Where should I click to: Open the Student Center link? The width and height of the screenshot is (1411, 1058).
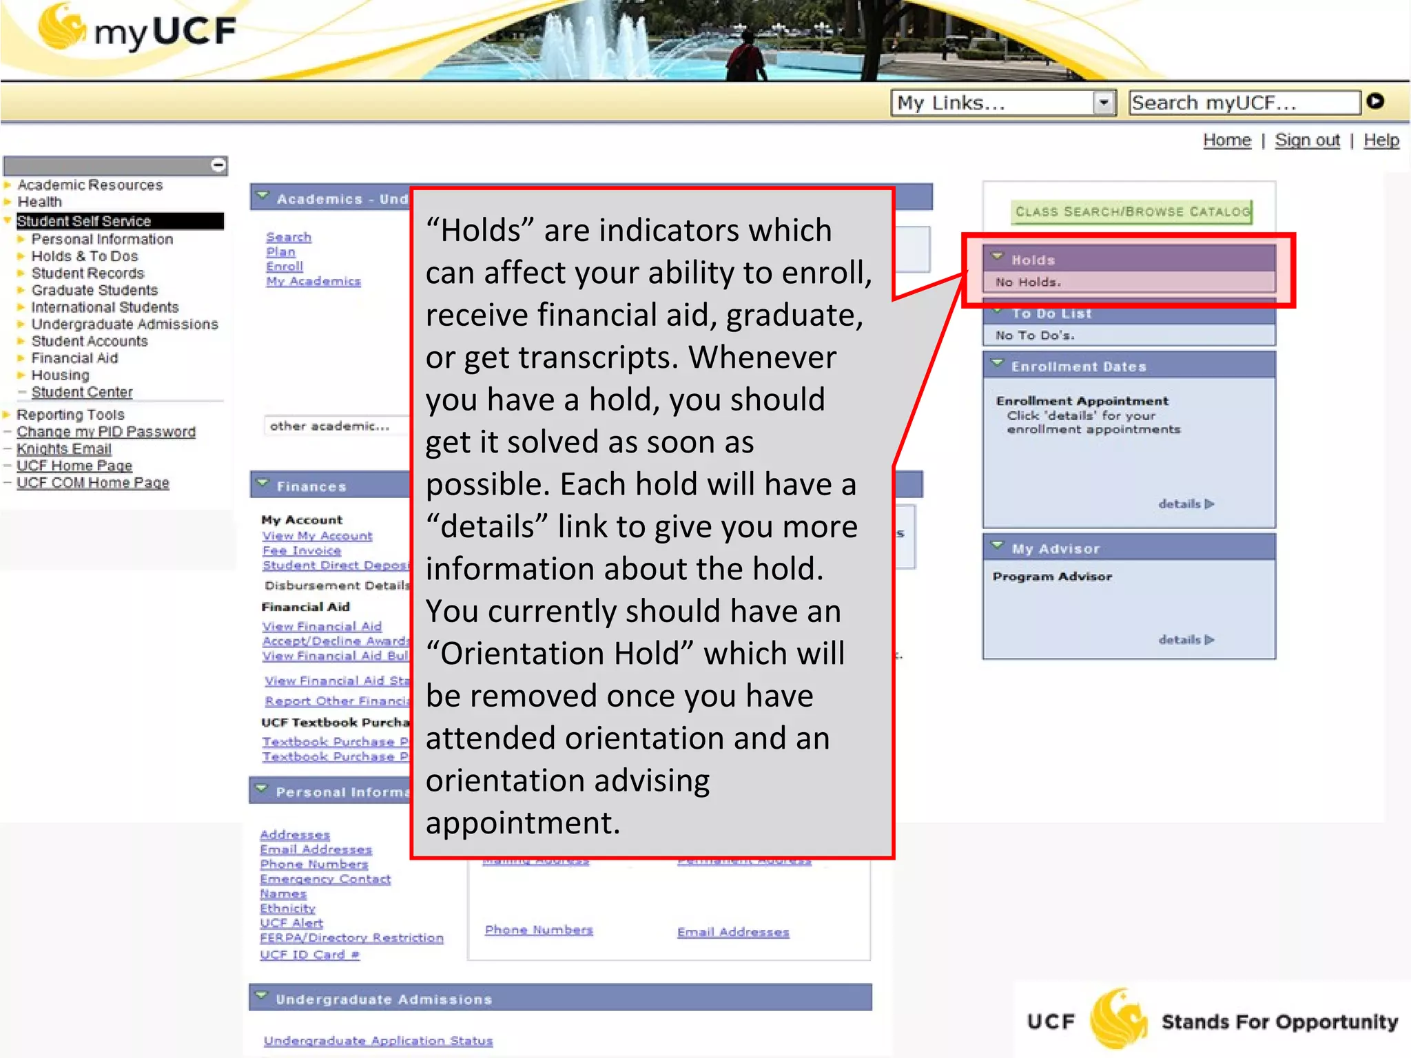click(x=82, y=393)
